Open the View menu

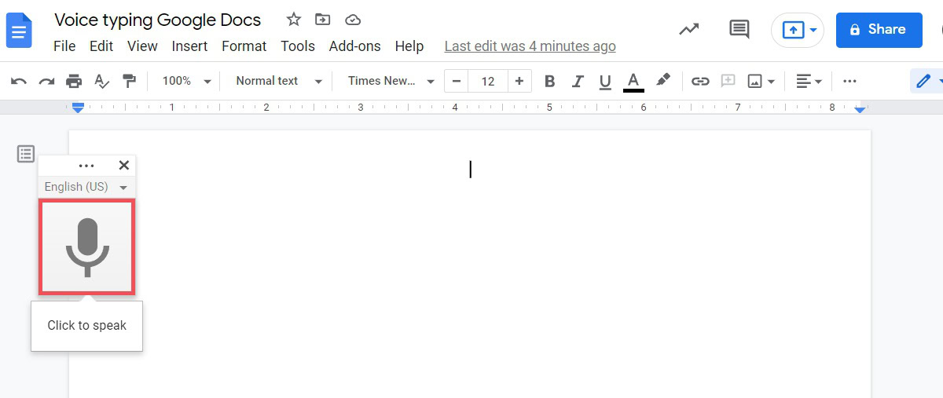(x=142, y=46)
